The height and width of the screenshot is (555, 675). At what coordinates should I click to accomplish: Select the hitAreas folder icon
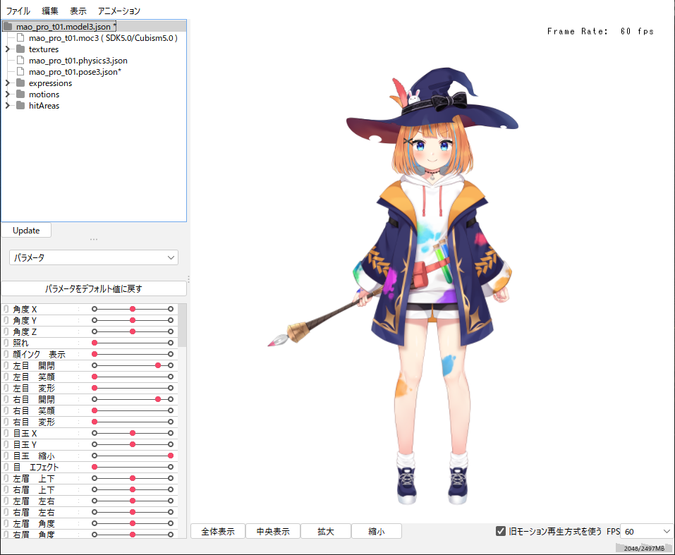pos(20,106)
